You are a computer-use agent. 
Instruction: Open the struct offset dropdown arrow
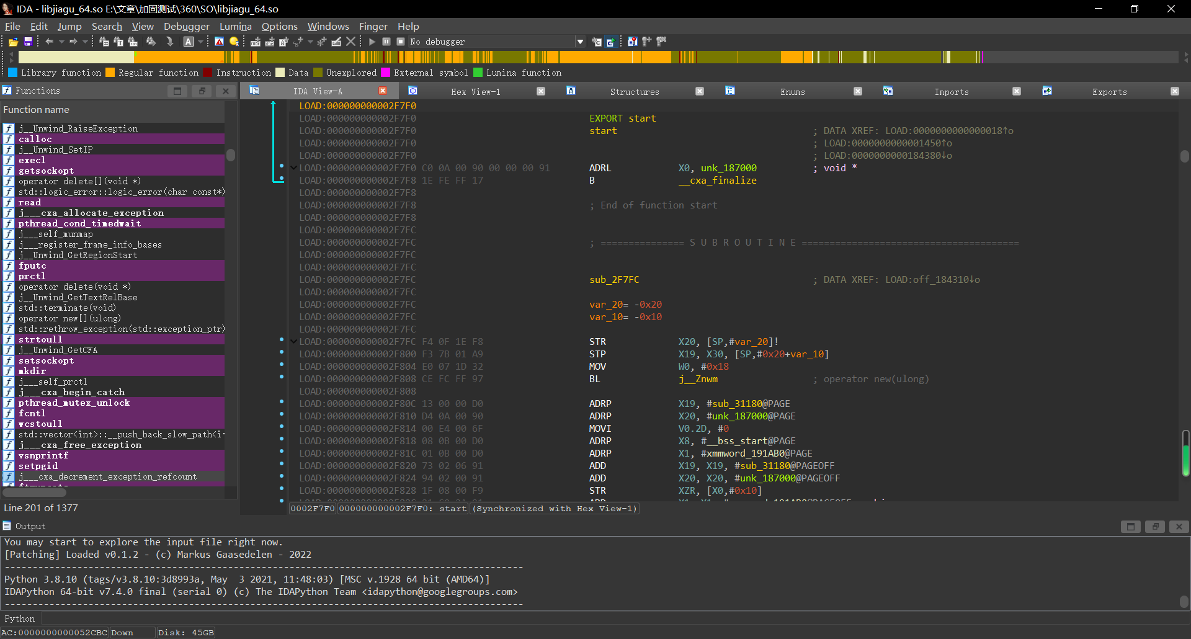coord(310,42)
